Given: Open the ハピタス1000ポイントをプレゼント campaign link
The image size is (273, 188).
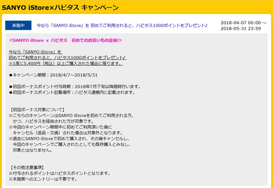Looking at the screenshot, I should coord(122,26).
